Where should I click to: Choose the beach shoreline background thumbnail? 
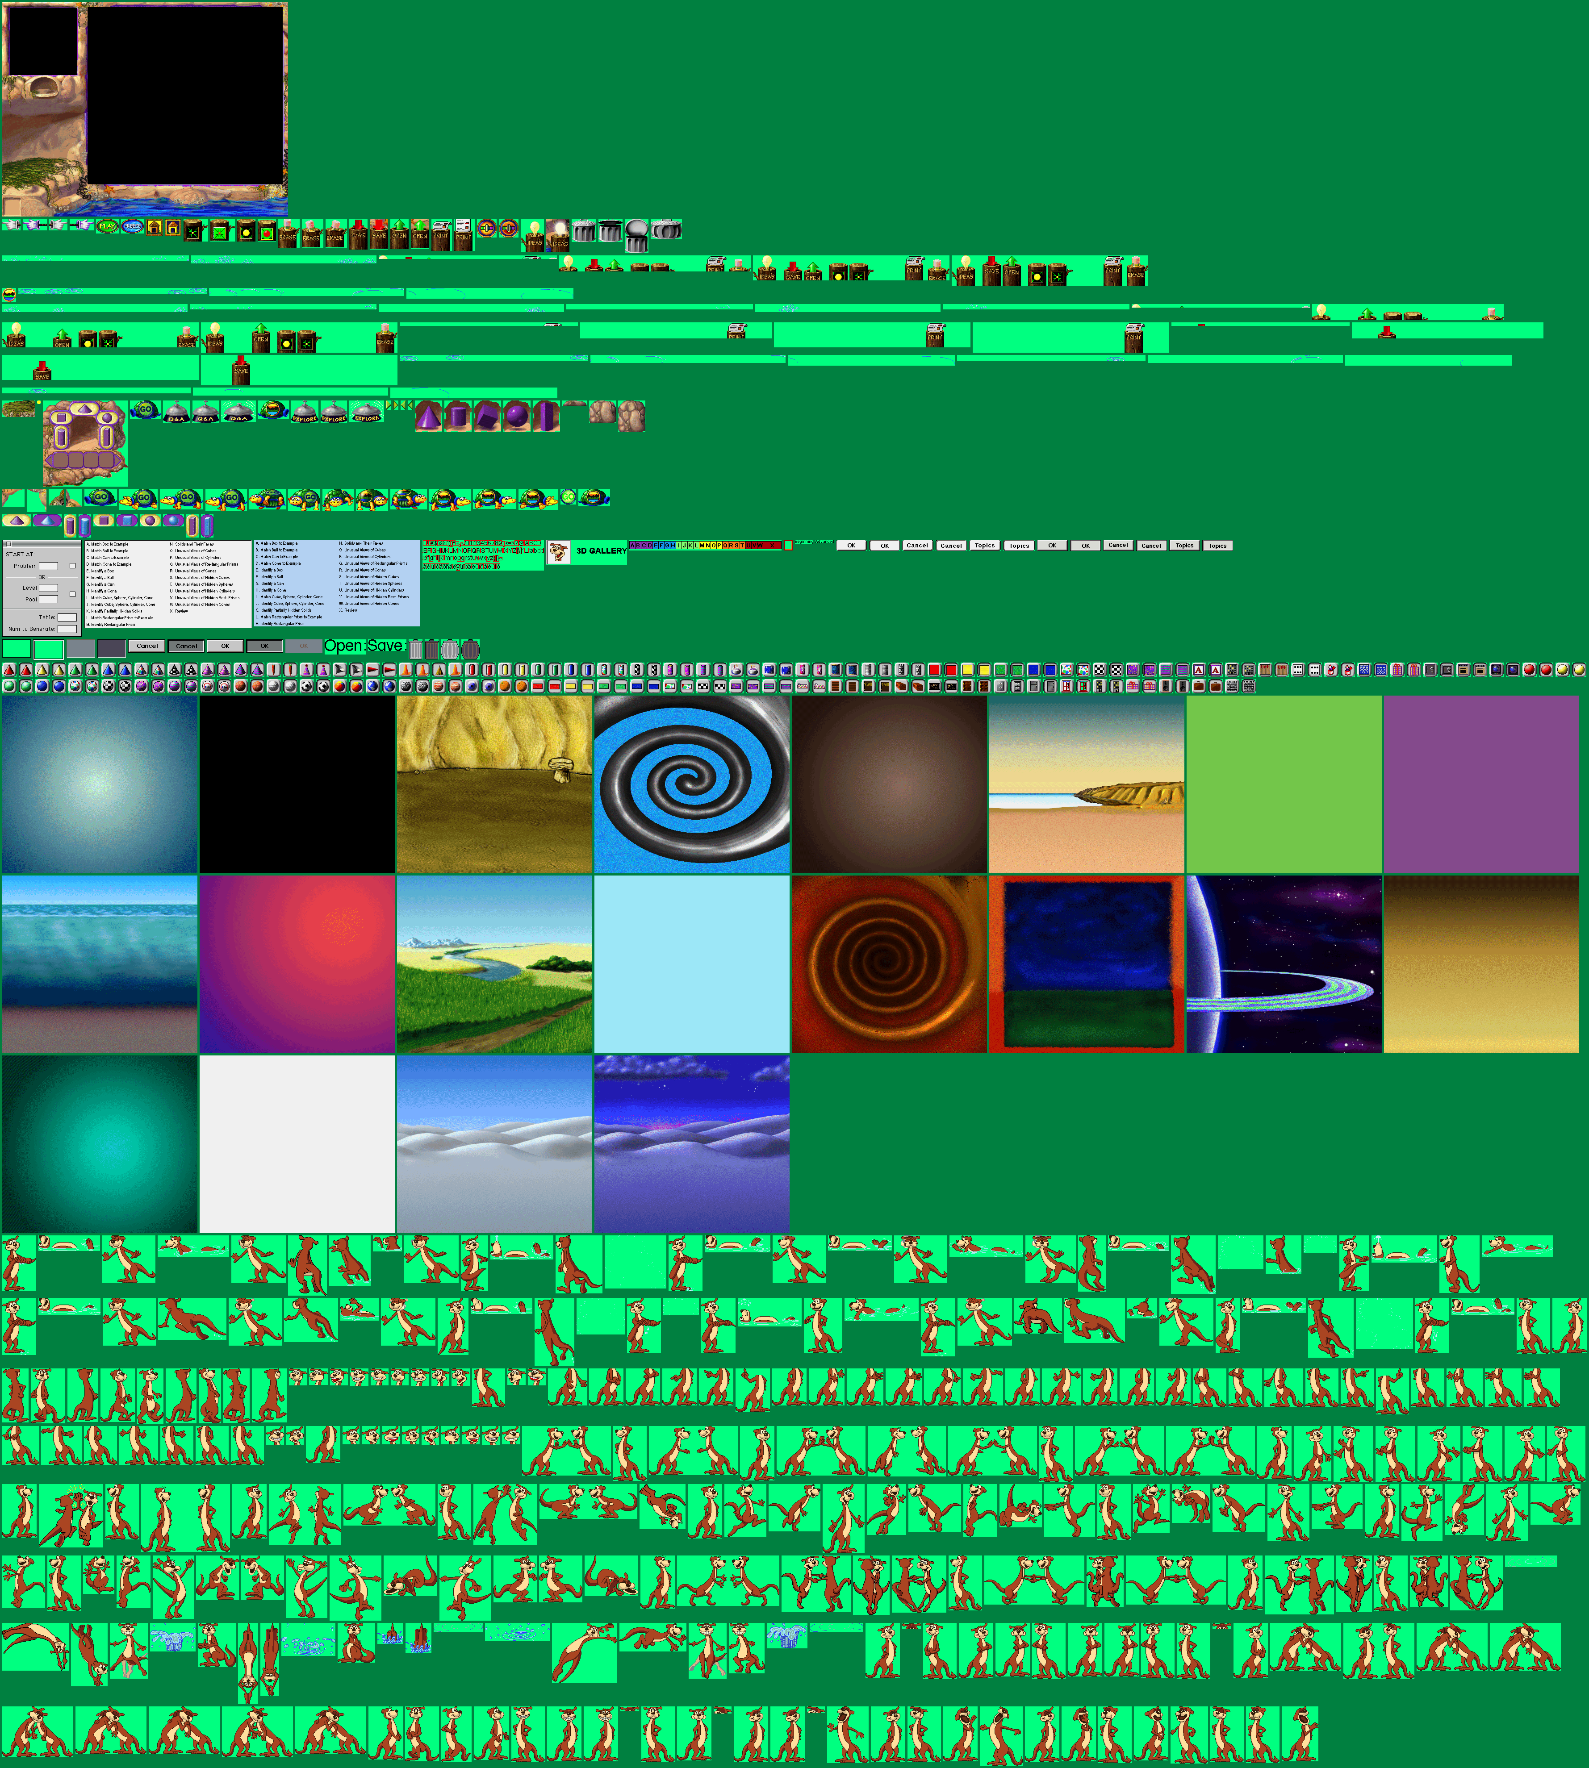(x=1087, y=784)
